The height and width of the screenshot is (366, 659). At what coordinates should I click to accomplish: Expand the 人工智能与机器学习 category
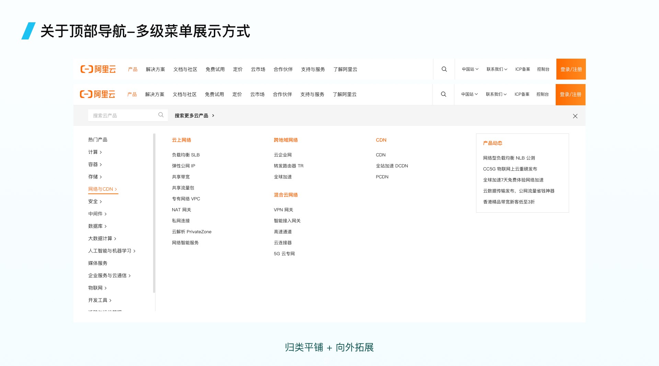(112, 251)
